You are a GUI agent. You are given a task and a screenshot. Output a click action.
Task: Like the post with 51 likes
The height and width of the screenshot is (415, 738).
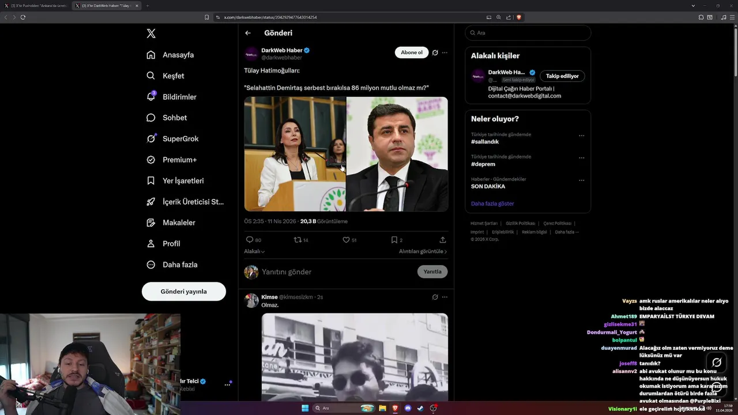tap(346, 240)
